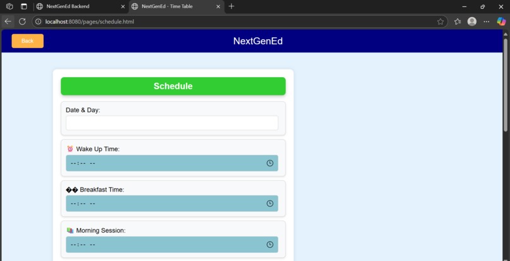This screenshot has width=510, height=261.
Task: Open the clock picker for Wake Up Time
Action: click(270, 163)
